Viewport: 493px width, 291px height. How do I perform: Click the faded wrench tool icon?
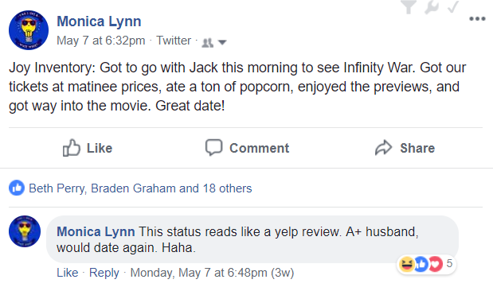pos(432,7)
